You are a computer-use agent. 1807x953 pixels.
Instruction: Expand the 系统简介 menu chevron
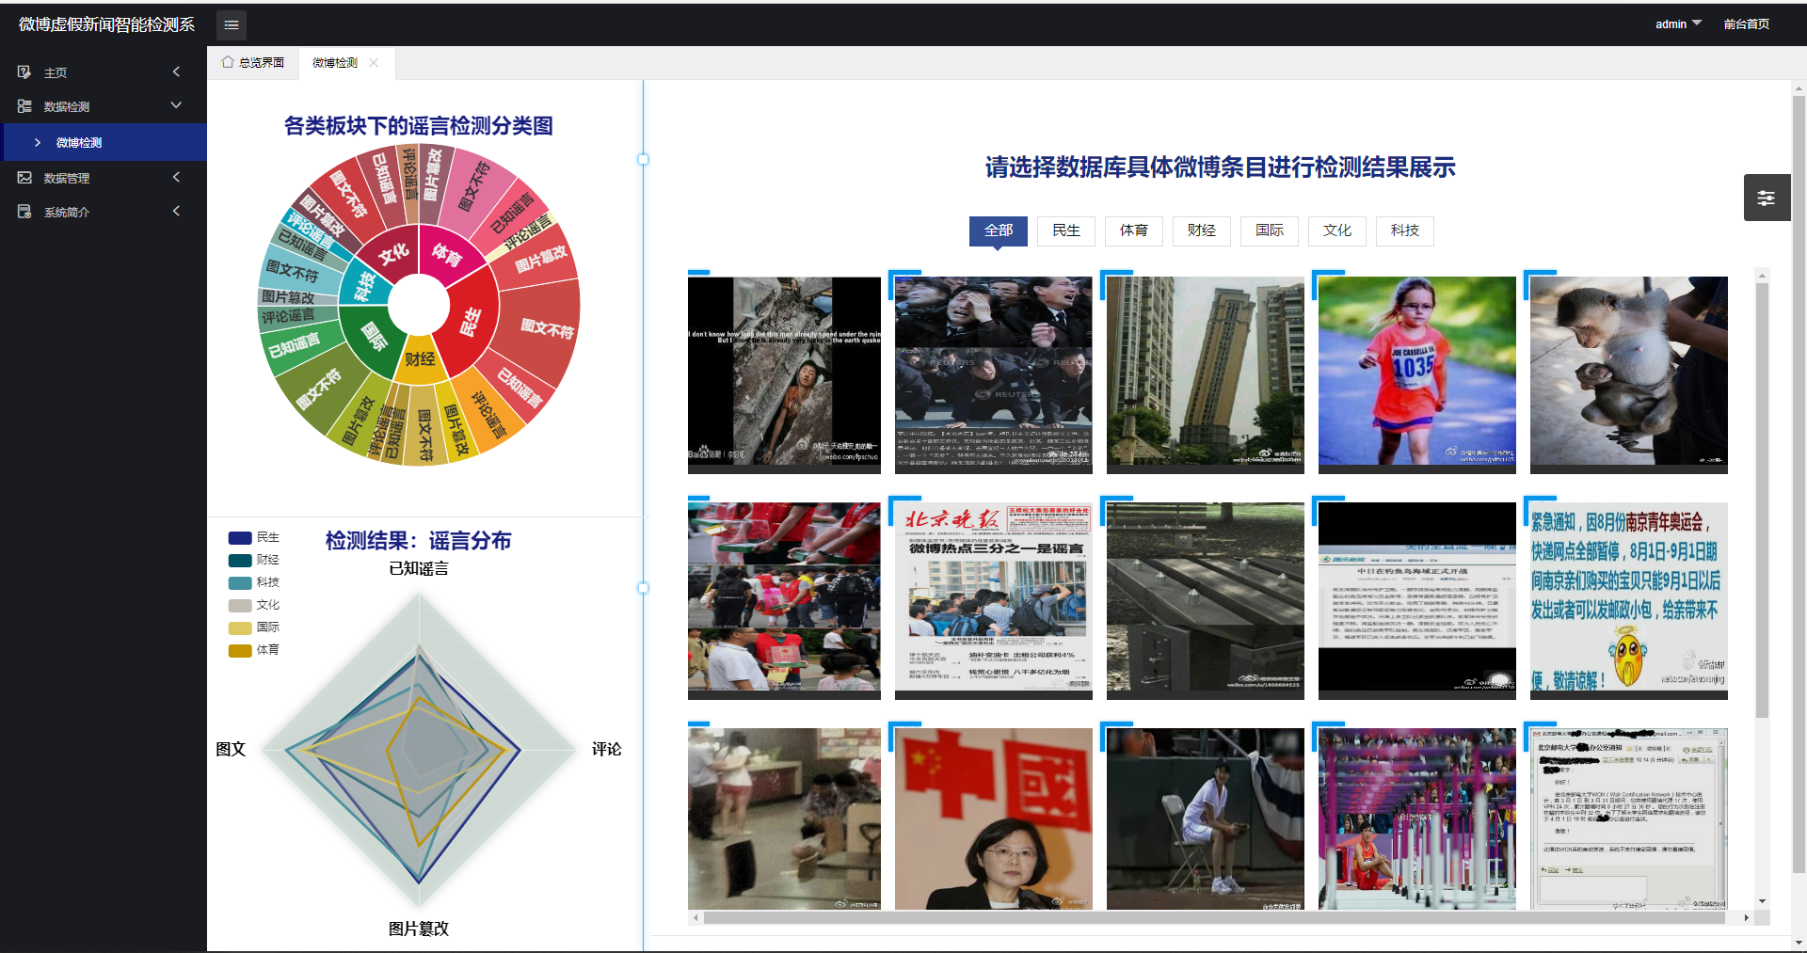(176, 211)
